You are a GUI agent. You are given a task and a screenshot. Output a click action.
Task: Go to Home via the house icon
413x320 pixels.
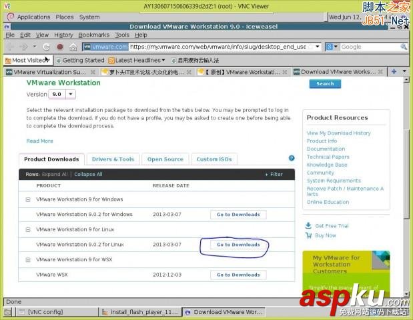[x=73, y=47]
